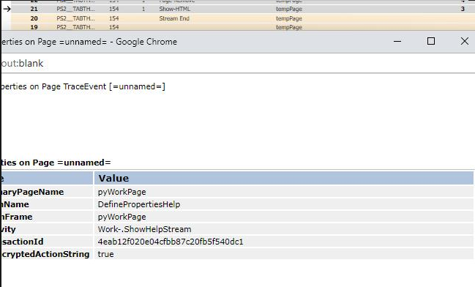Click PS2__TABTH cell in row 21
This screenshot has width=475, height=287.
click(x=75, y=9)
